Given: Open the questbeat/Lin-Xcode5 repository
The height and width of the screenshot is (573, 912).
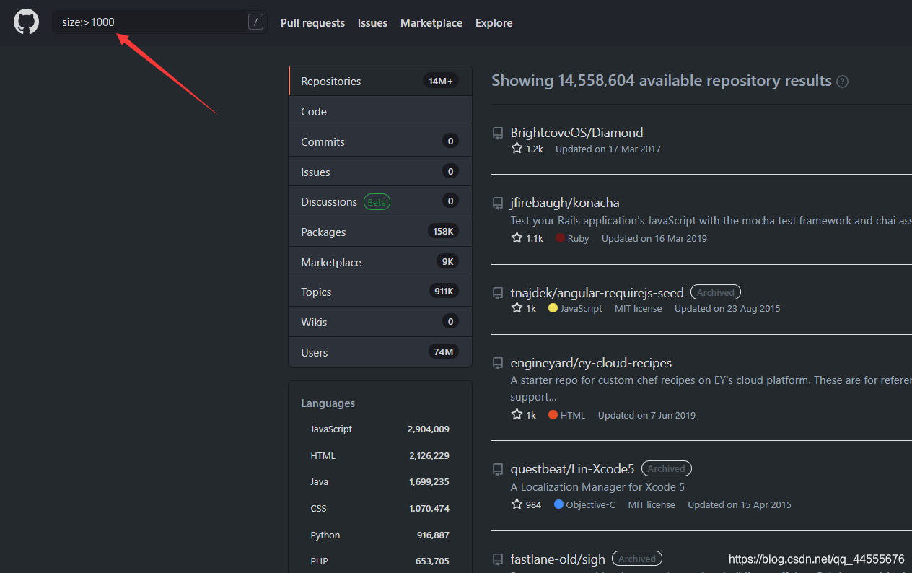Looking at the screenshot, I should click(572, 469).
